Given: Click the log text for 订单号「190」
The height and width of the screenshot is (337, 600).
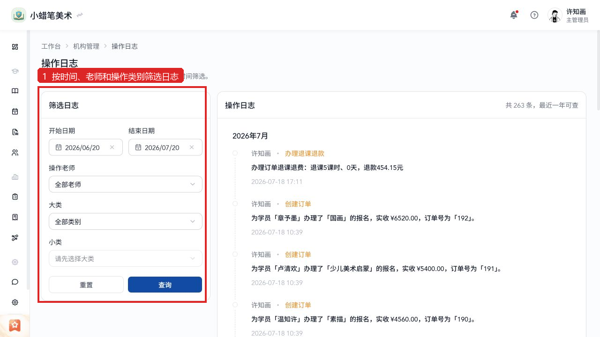Looking at the screenshot, I should pyautogui.click(x=363, y=319).
